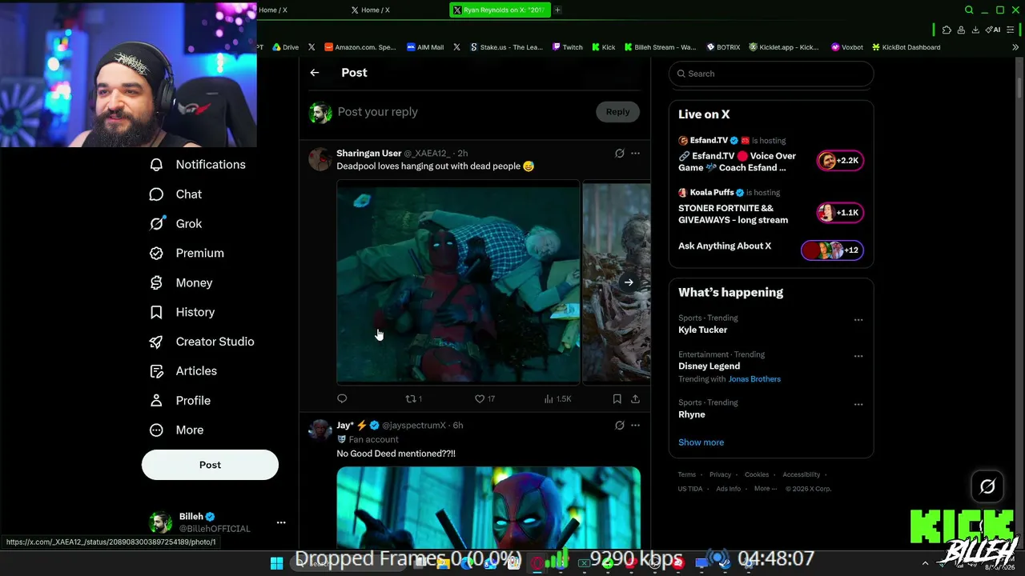Open the Articles icon
The width and height of the screenshot is (1025, 576).
pos(157,371)
